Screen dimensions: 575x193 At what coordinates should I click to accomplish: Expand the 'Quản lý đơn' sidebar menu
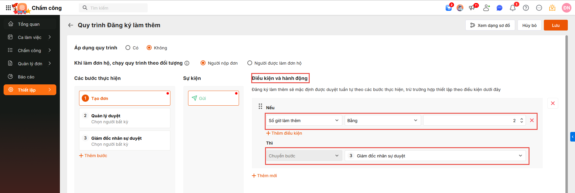[x=30, y=63]
